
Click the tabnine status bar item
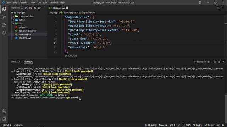click(x=18, y=125)
